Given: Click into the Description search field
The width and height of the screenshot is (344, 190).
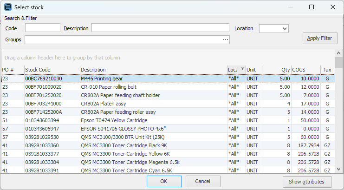Looking at the screenshot, I should coord(160,28).
